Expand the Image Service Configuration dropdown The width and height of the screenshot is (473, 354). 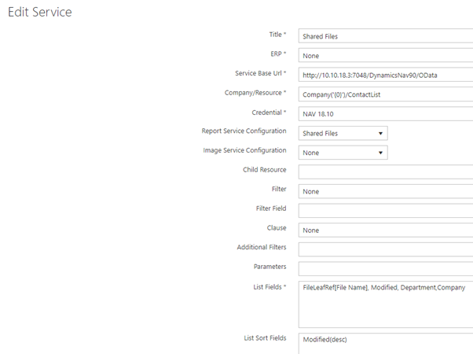click(x=343, y=153)
